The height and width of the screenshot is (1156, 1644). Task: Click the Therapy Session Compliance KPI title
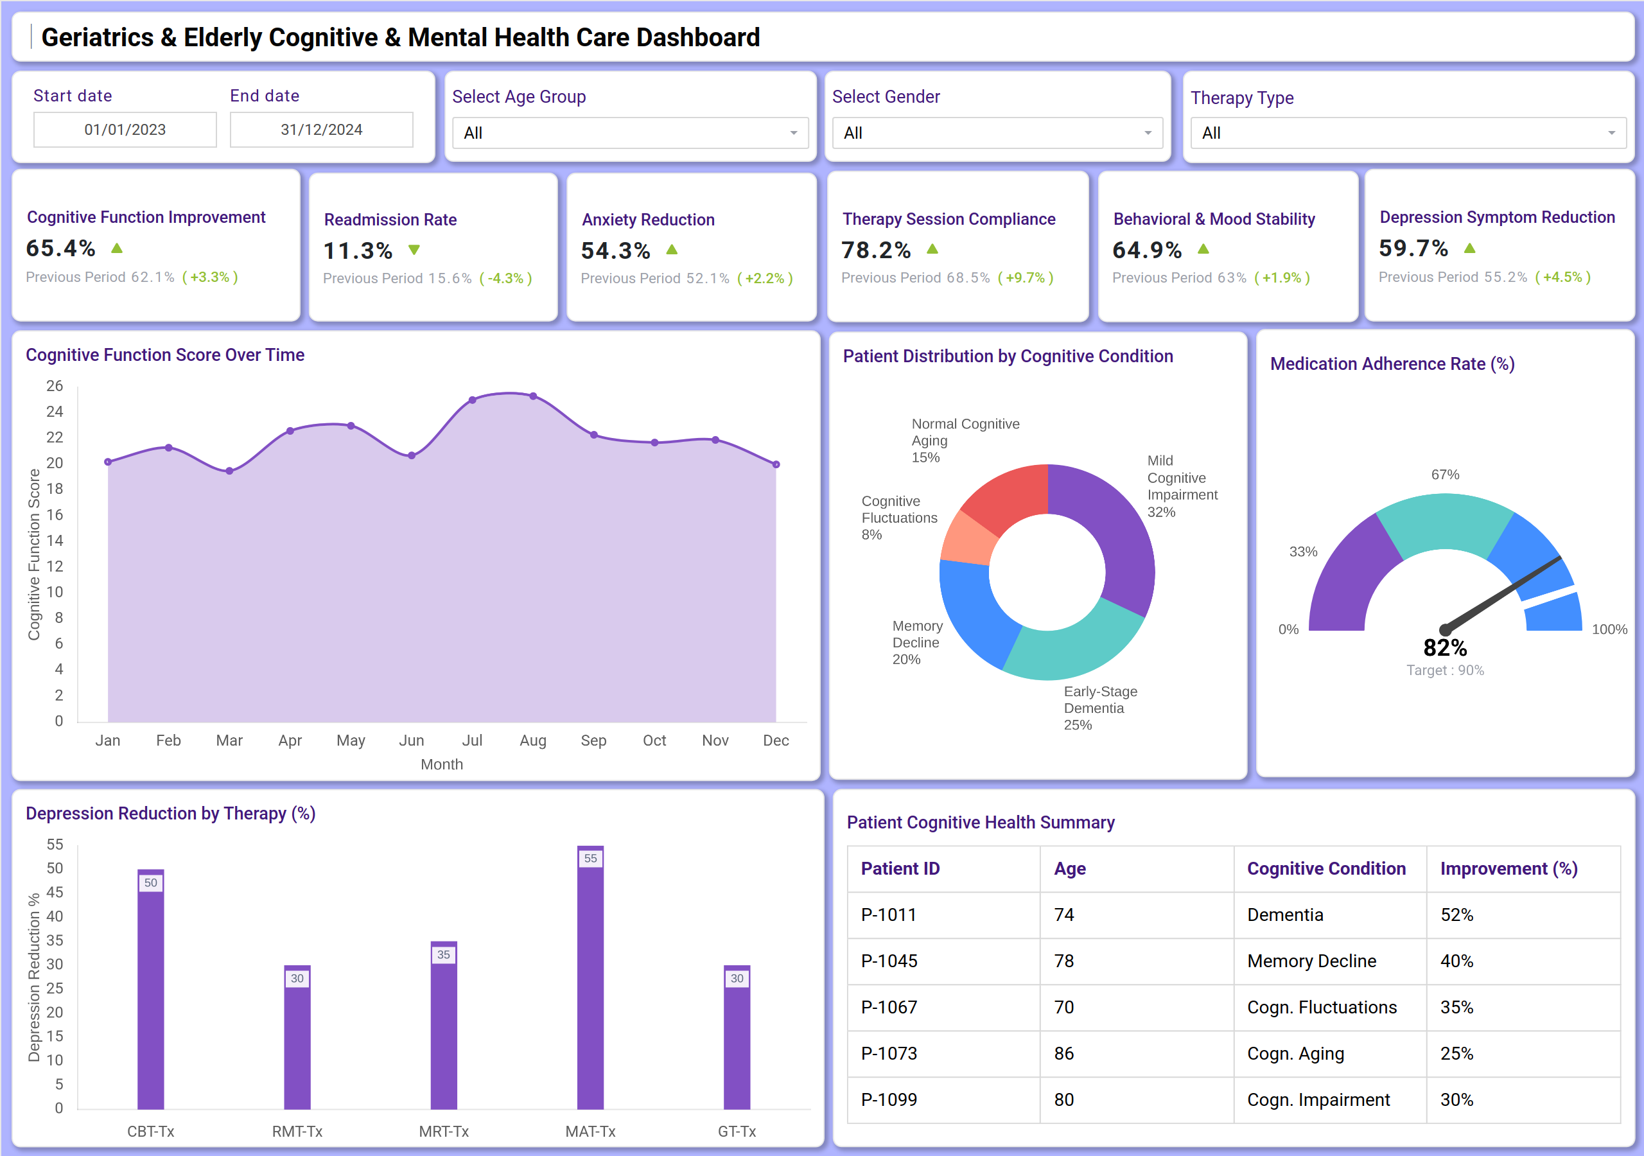click(x=949, y=219)
